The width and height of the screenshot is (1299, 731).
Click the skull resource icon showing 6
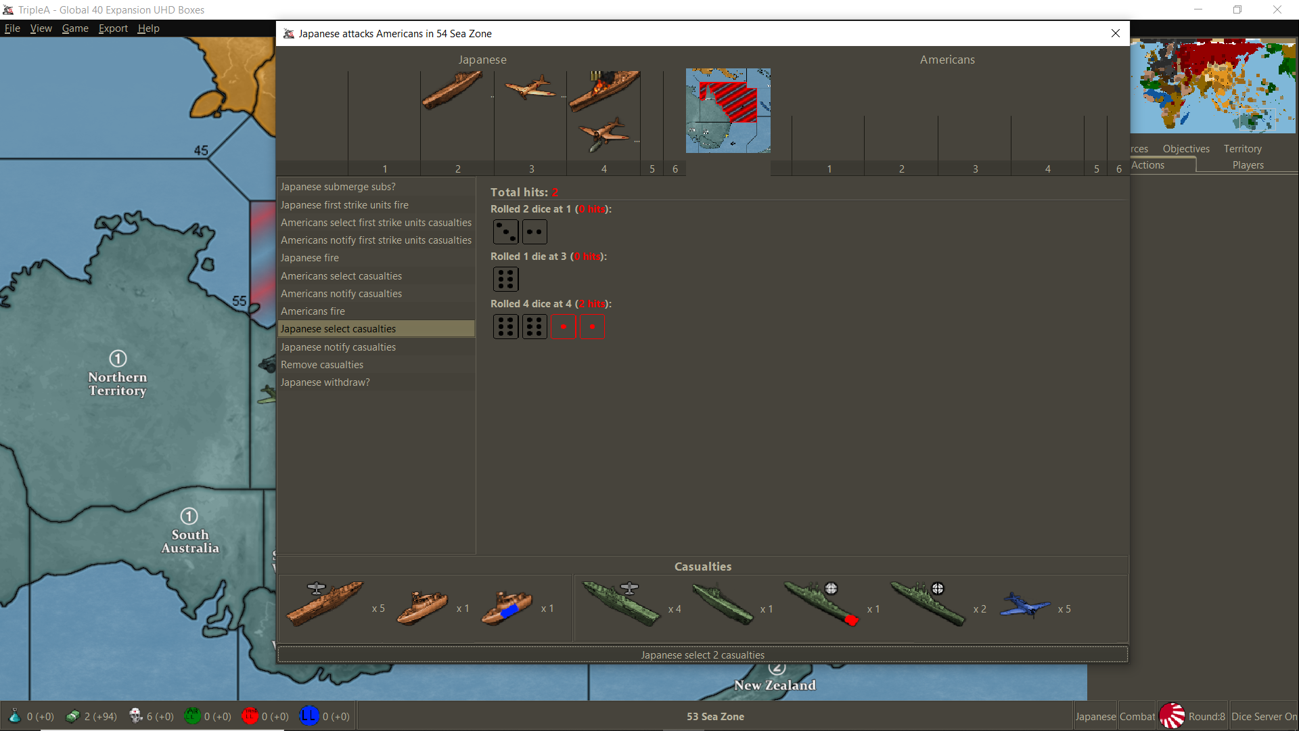click(x=135, y=716)
